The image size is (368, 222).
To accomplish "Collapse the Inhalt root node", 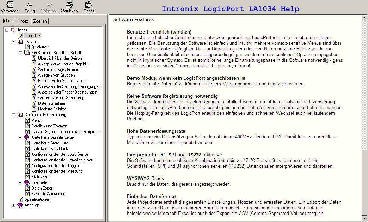I will [x=7, y=30].
